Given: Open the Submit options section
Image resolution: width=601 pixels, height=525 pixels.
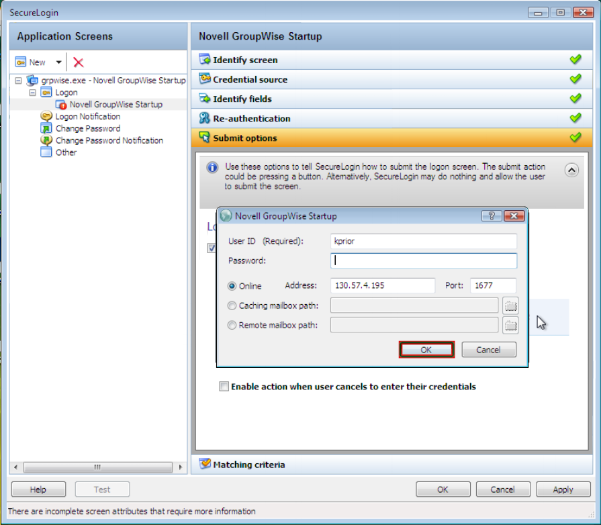Looking at the screenshot, I should (x=391, y=138).
